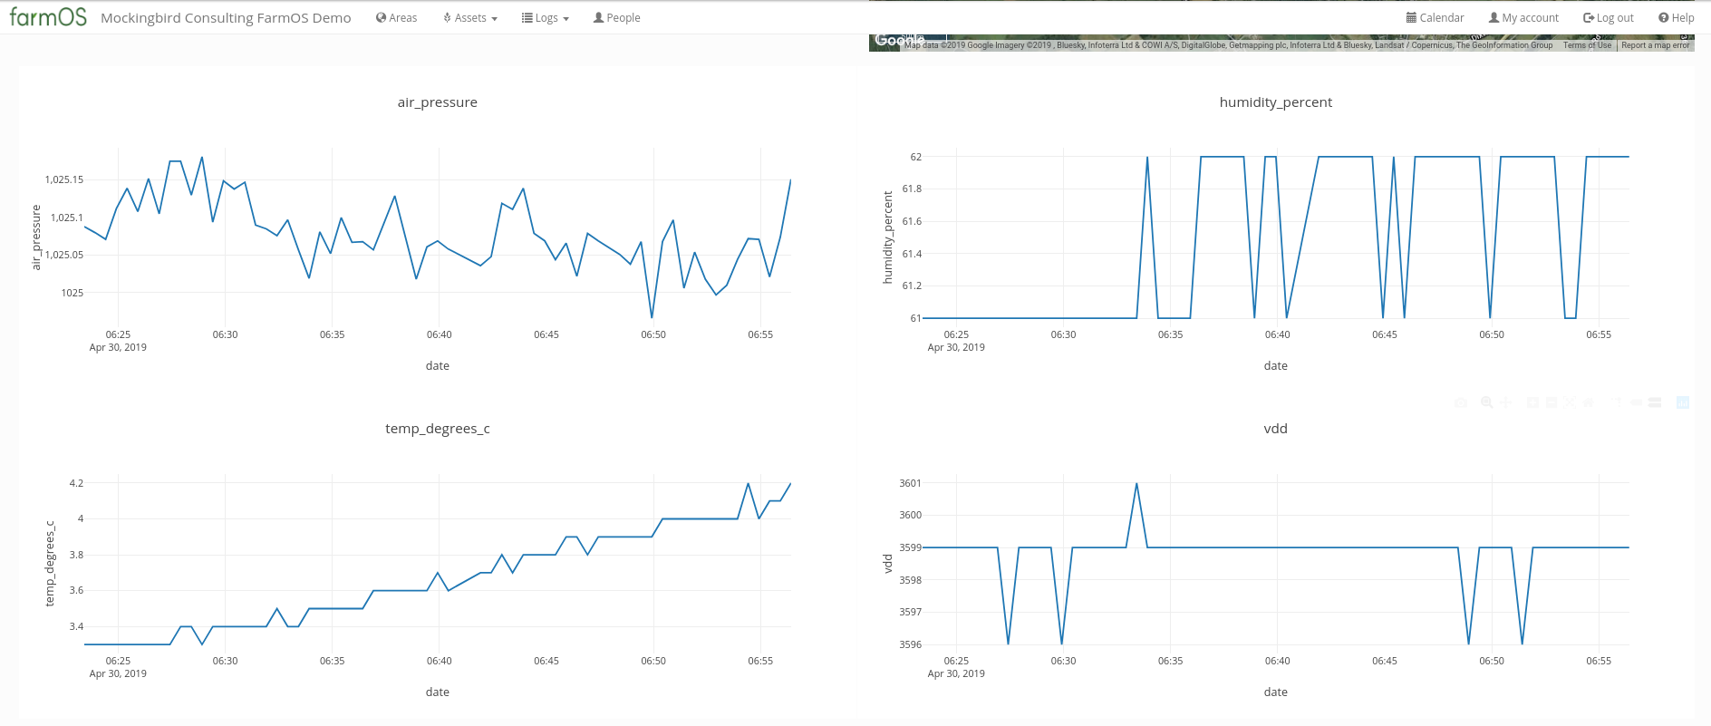Click the Log out link
The width and height of the screenshot is (1711, 726).
[x=1608, y=18]
